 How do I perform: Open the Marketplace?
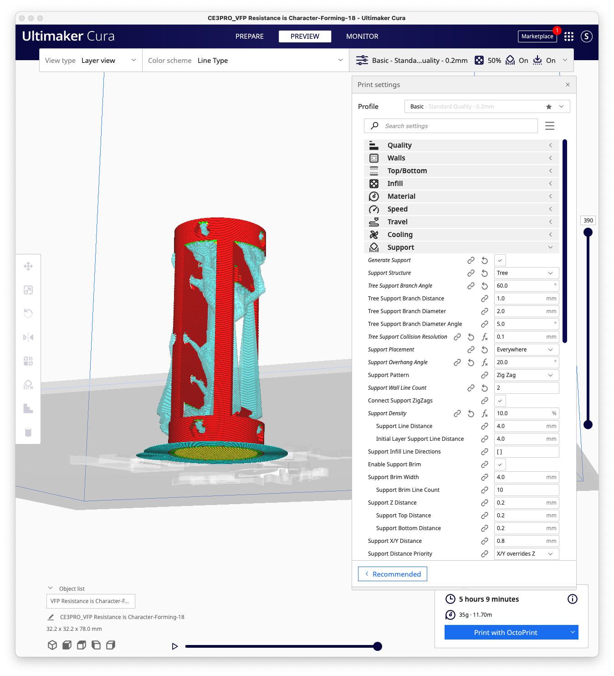tap(537, 36)
